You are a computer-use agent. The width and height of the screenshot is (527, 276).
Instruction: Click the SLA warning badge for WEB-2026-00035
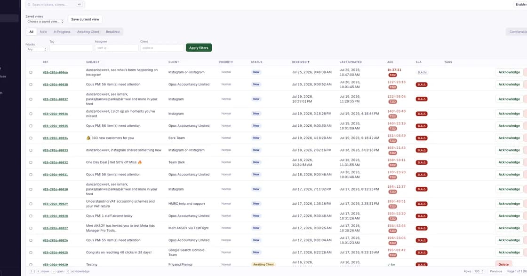422,126
